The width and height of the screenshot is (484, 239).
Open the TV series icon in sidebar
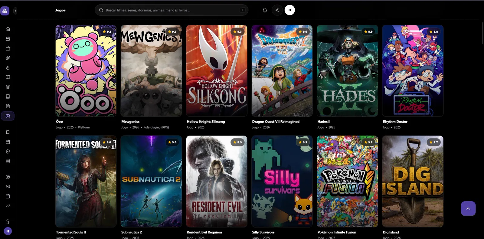point(8,48)
